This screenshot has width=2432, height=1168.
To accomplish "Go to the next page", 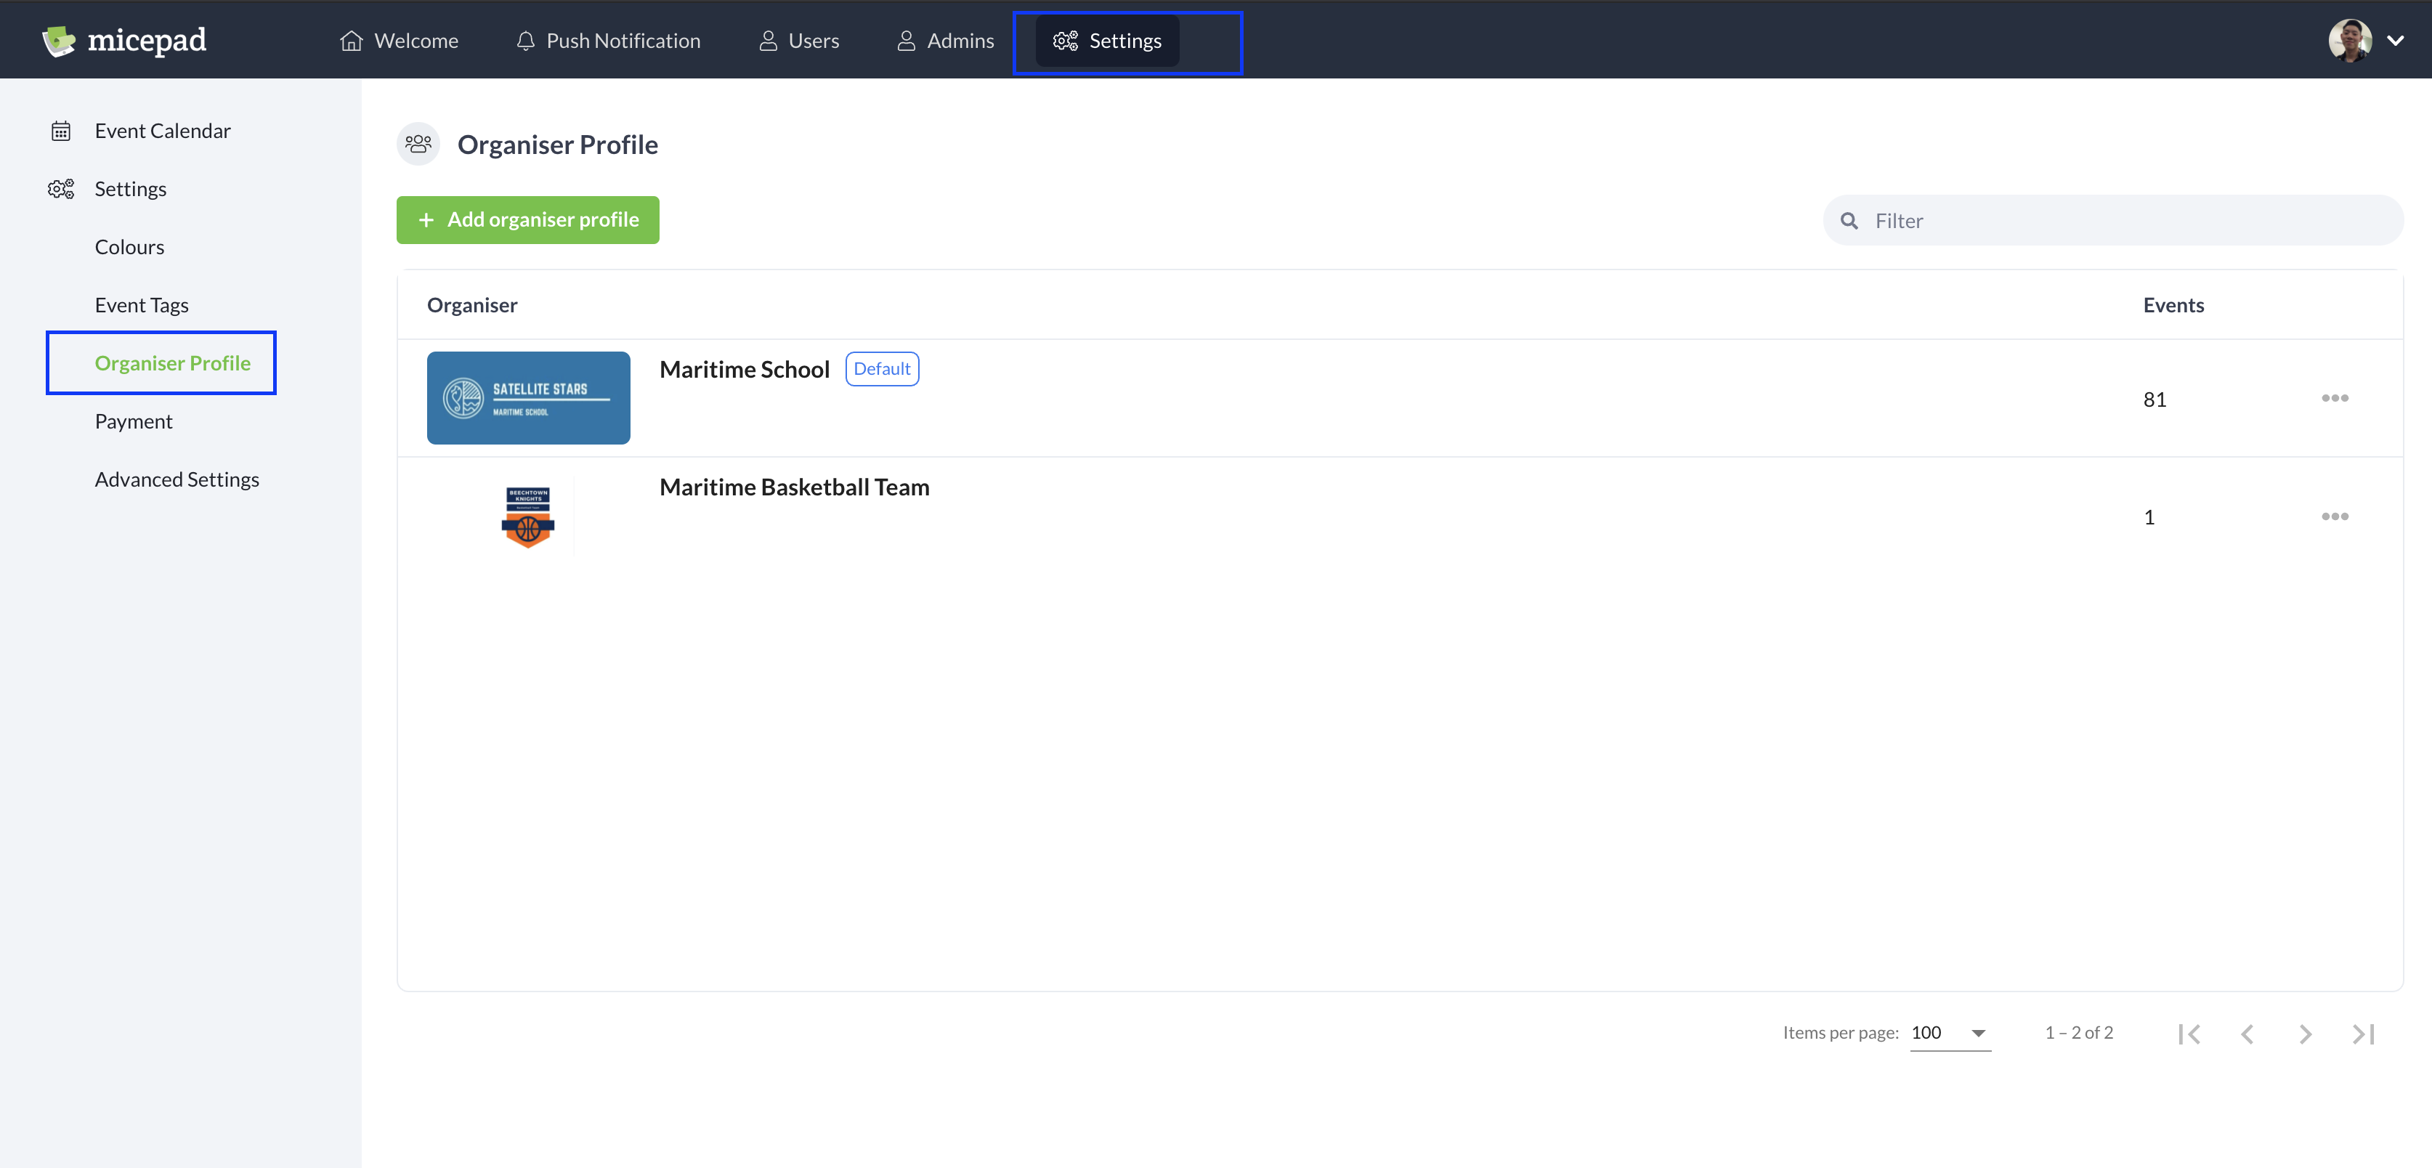I will coord(2306,1034).
